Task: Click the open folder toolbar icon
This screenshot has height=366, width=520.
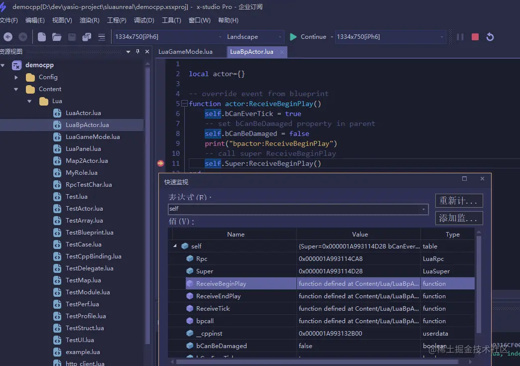Action: click(x=57, y=37)
